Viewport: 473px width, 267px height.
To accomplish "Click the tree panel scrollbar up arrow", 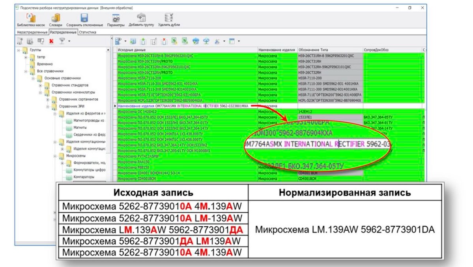I will pos(108,50).
